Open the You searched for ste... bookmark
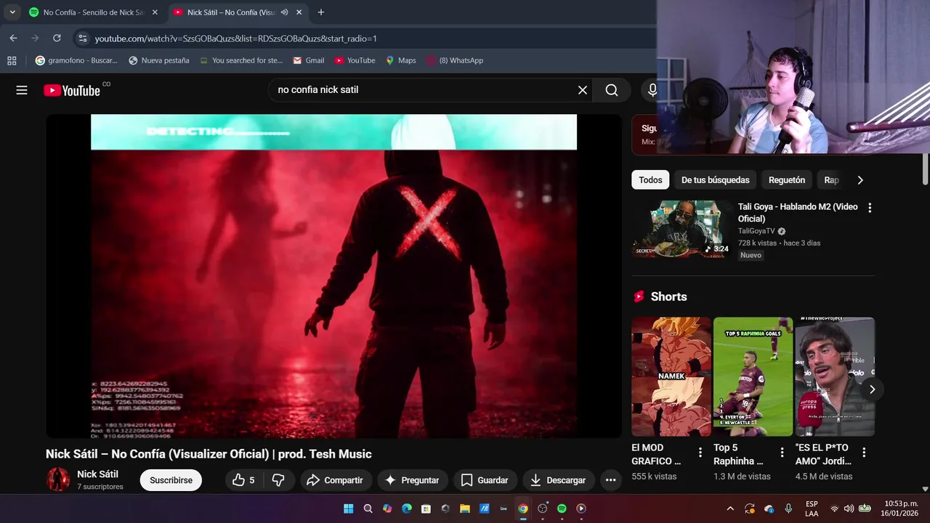The width and height of the screenshot is (930, 523). pos(240,60)
